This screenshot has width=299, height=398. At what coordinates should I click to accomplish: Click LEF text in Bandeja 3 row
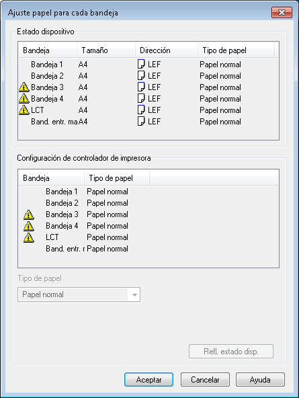154,87
